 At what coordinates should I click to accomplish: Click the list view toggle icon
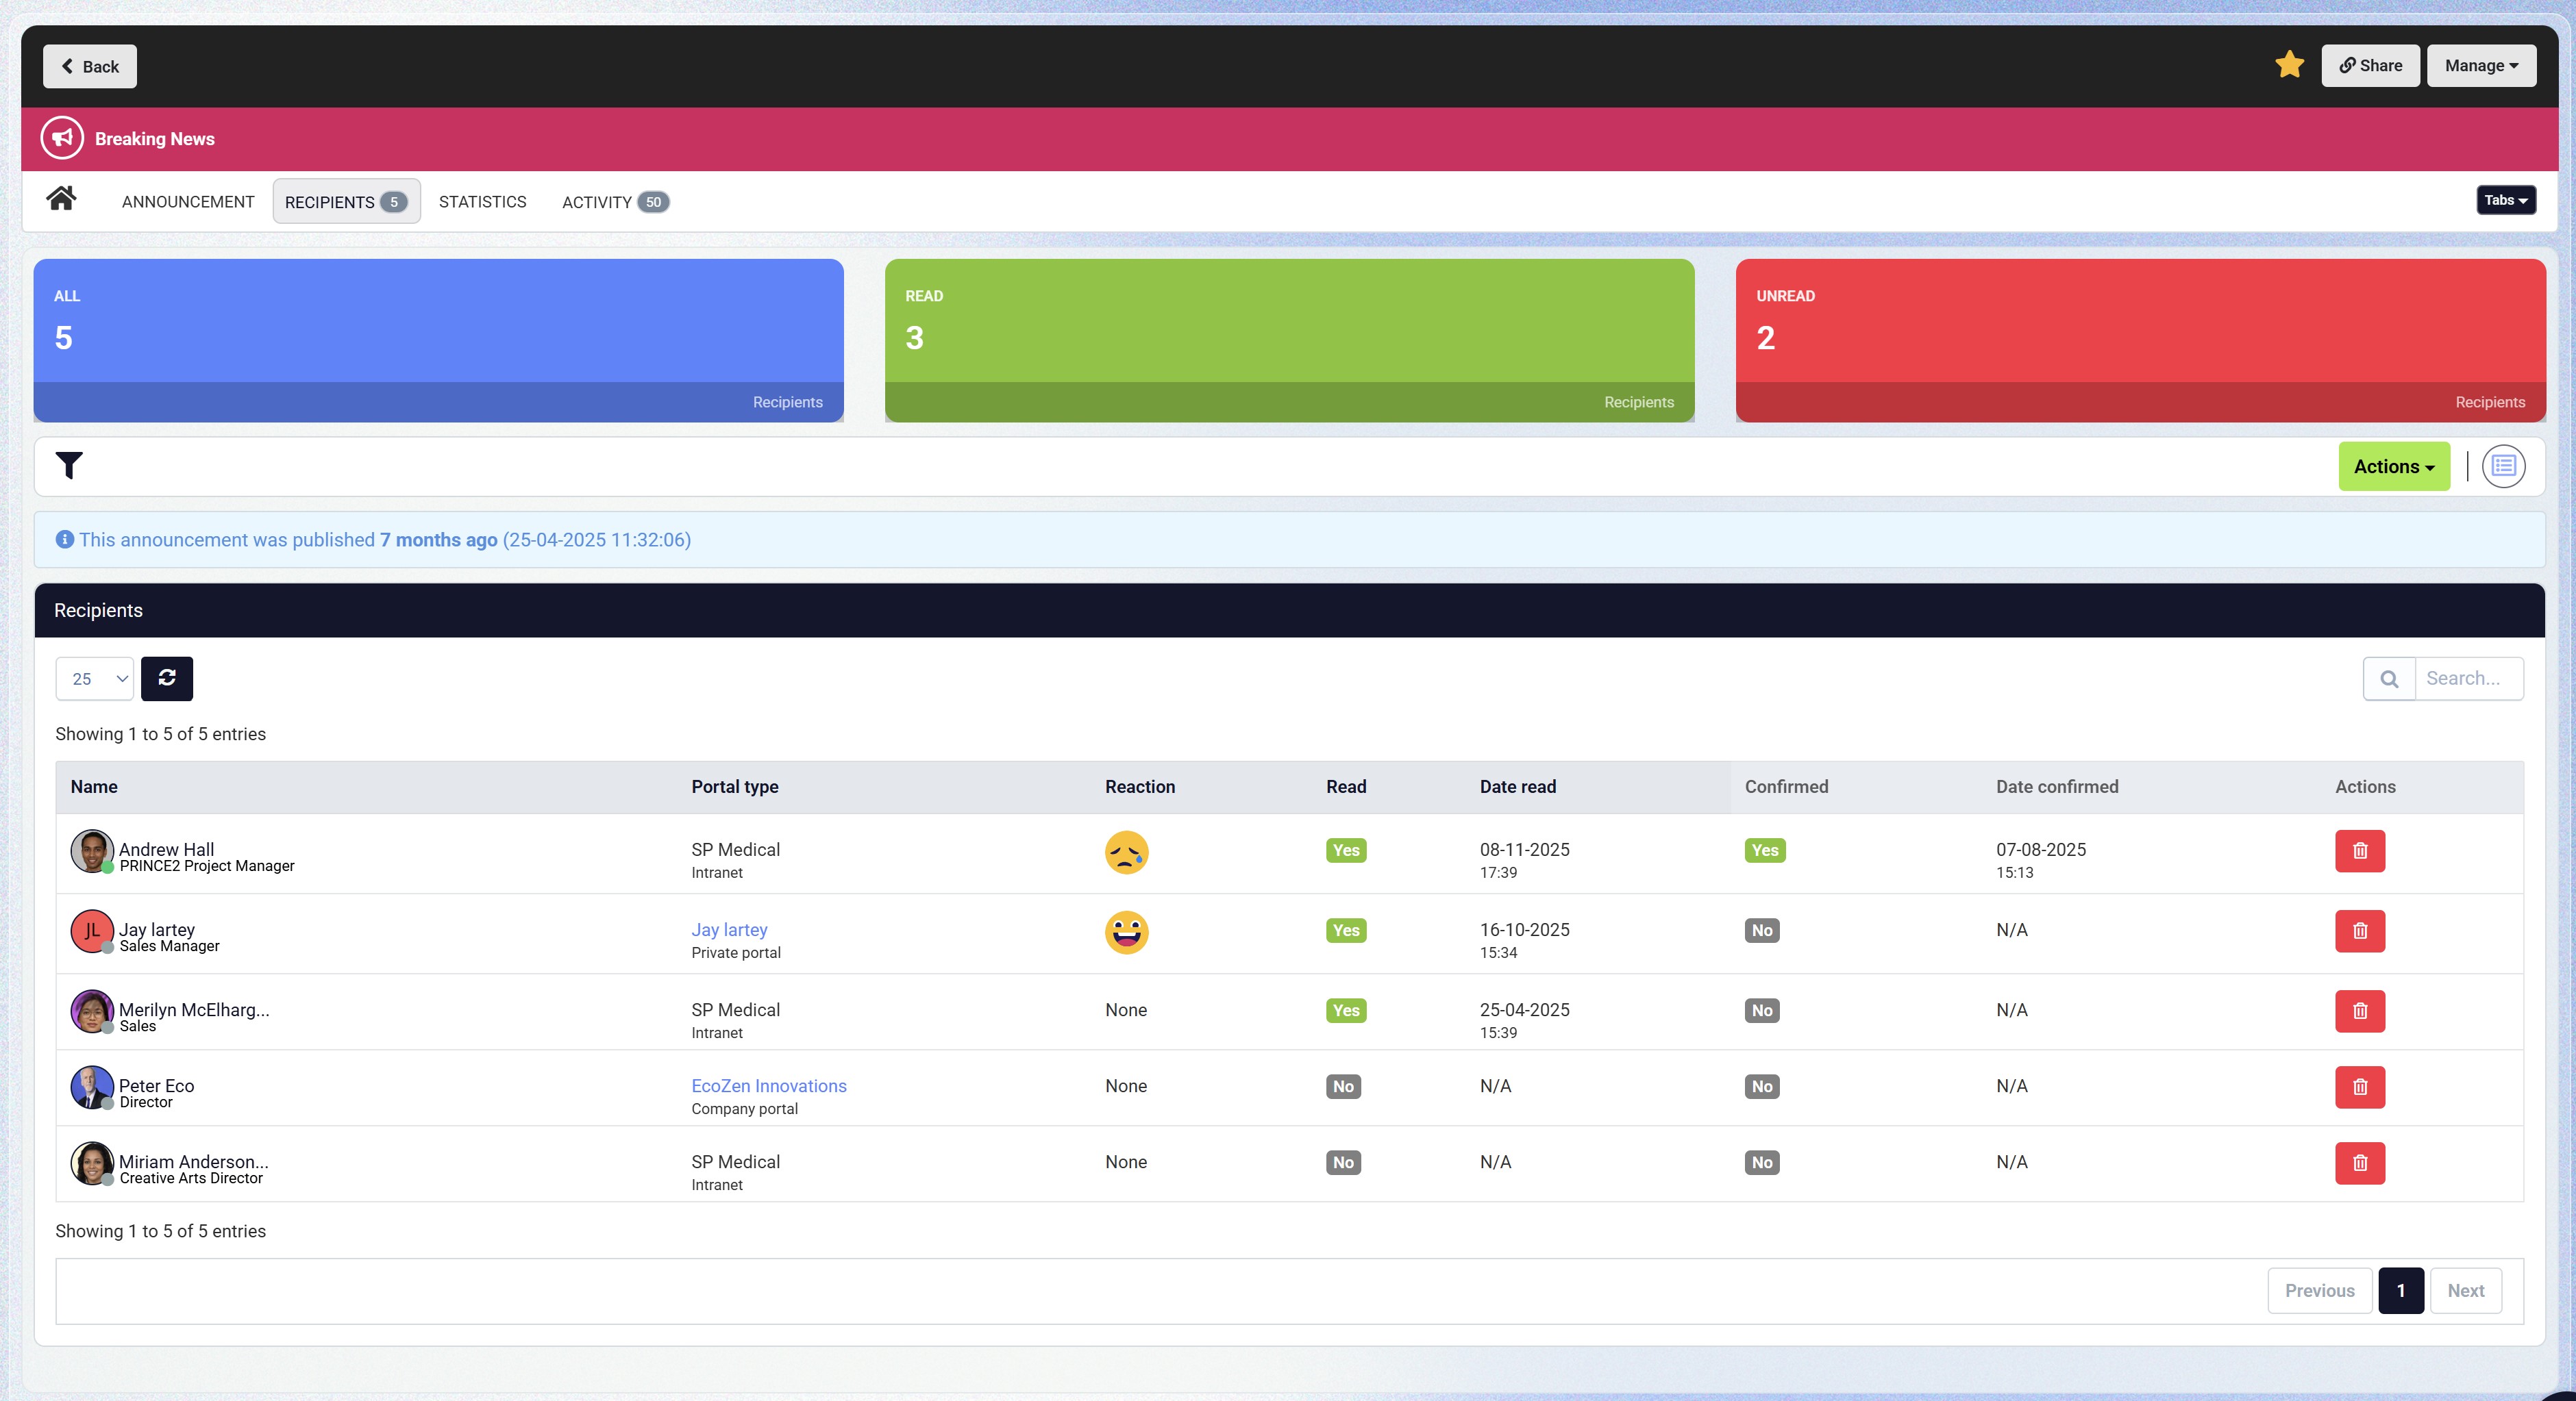(x=2503, y=466)
